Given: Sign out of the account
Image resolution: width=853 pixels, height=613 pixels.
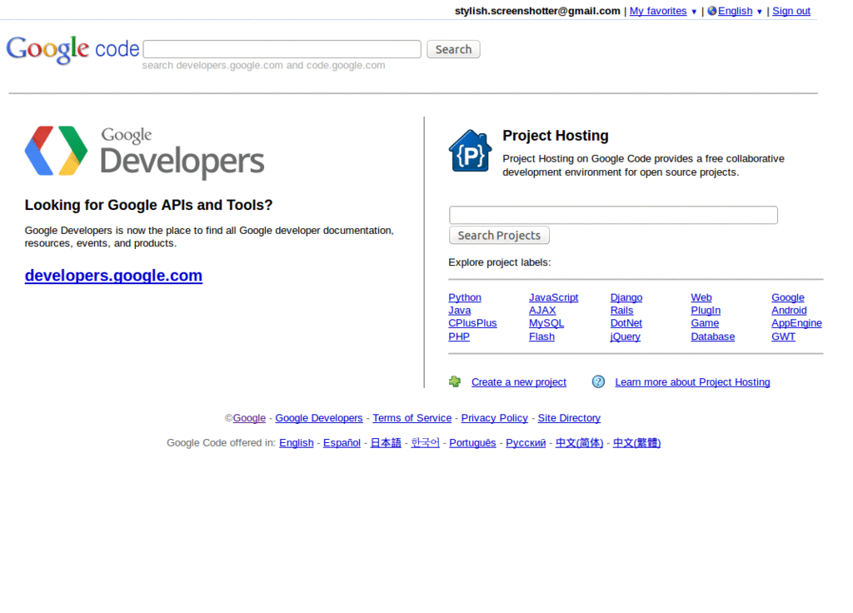Looking at the screenshot, I should pos(791,11).
